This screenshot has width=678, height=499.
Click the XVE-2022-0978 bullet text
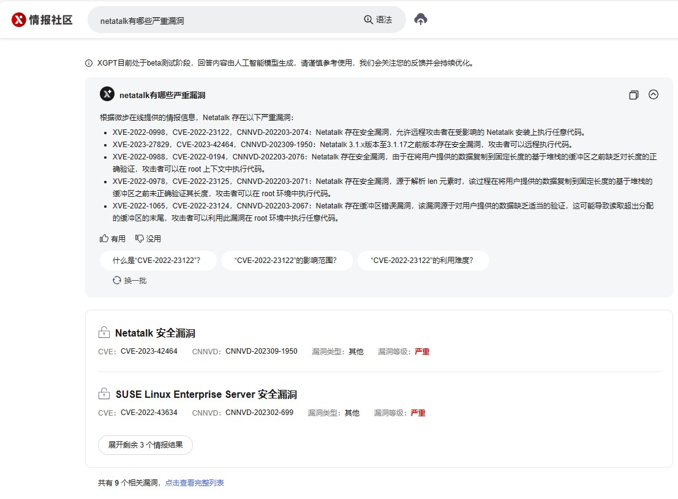383,188
